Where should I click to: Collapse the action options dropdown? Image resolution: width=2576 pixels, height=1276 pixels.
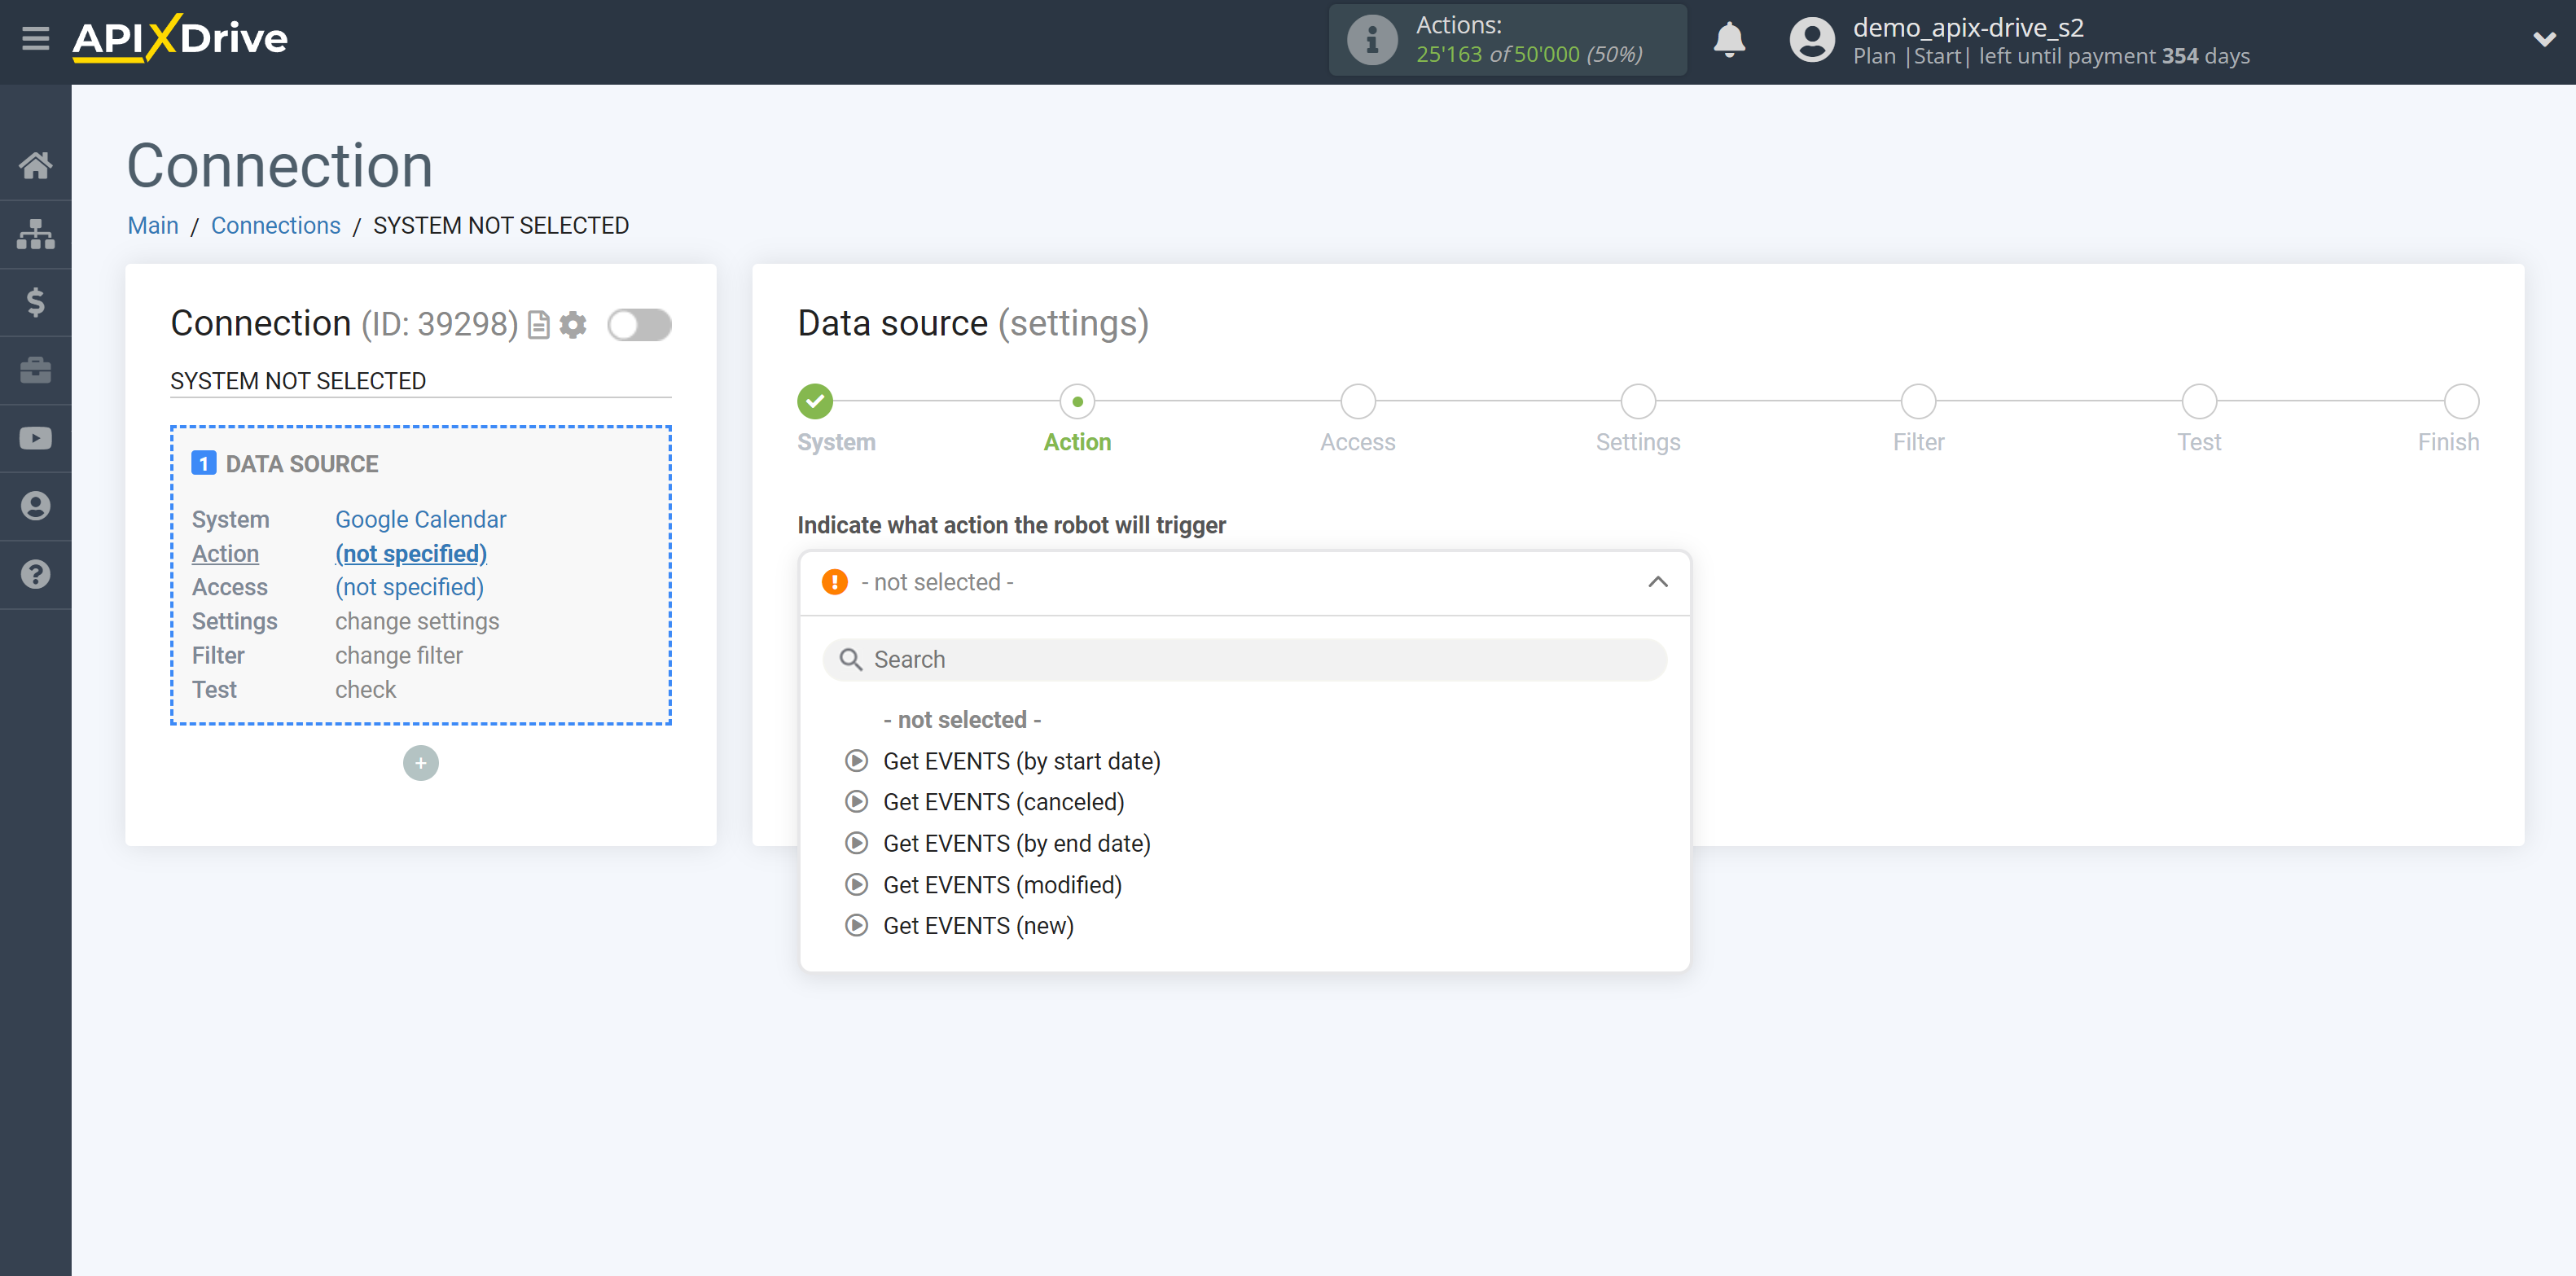click(x=1662, y=583)
